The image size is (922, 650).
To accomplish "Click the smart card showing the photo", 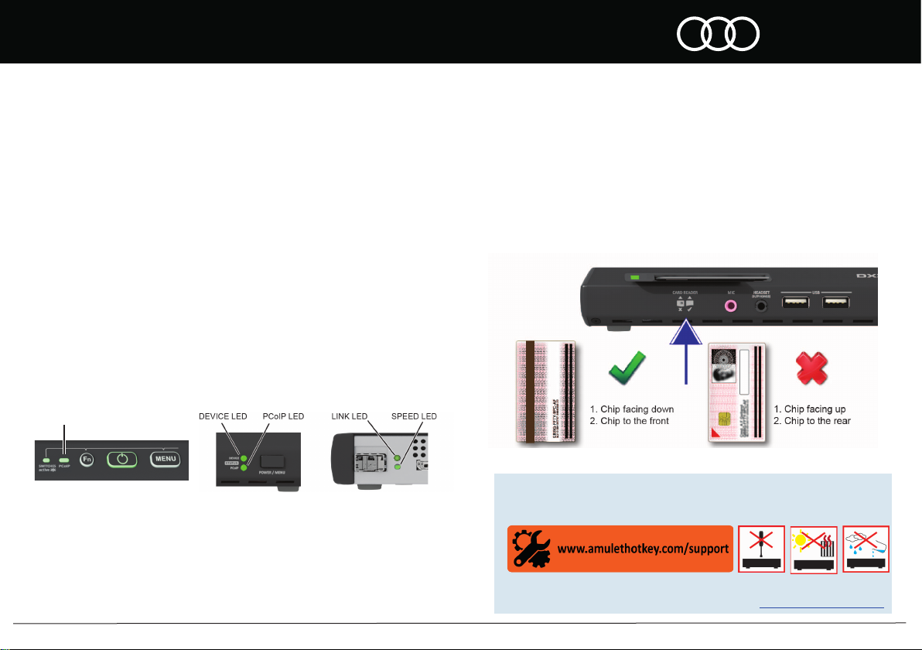I will click(738, 392).
